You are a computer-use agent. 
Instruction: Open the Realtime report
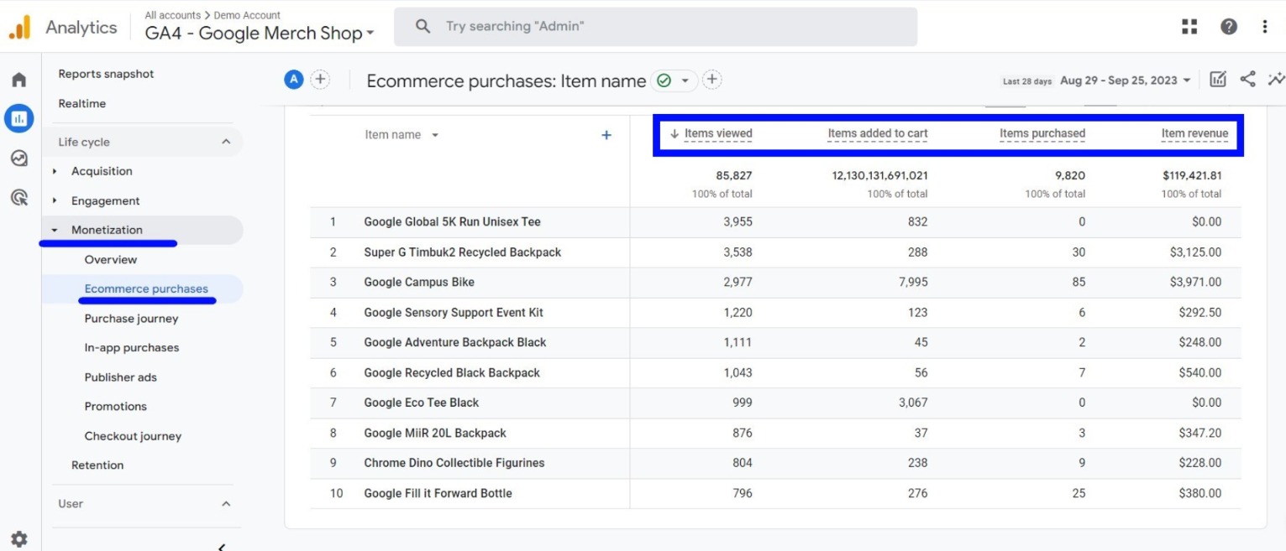click(81, 103)
